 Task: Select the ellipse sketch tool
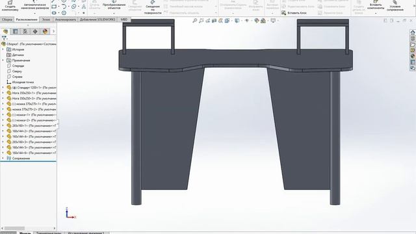pos(73,6)
